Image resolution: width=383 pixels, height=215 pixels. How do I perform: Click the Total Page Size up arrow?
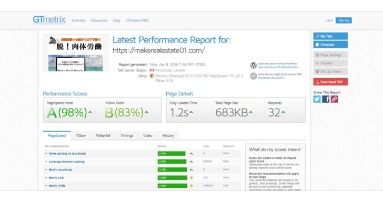pyautogui.click(x=250, y=112)
